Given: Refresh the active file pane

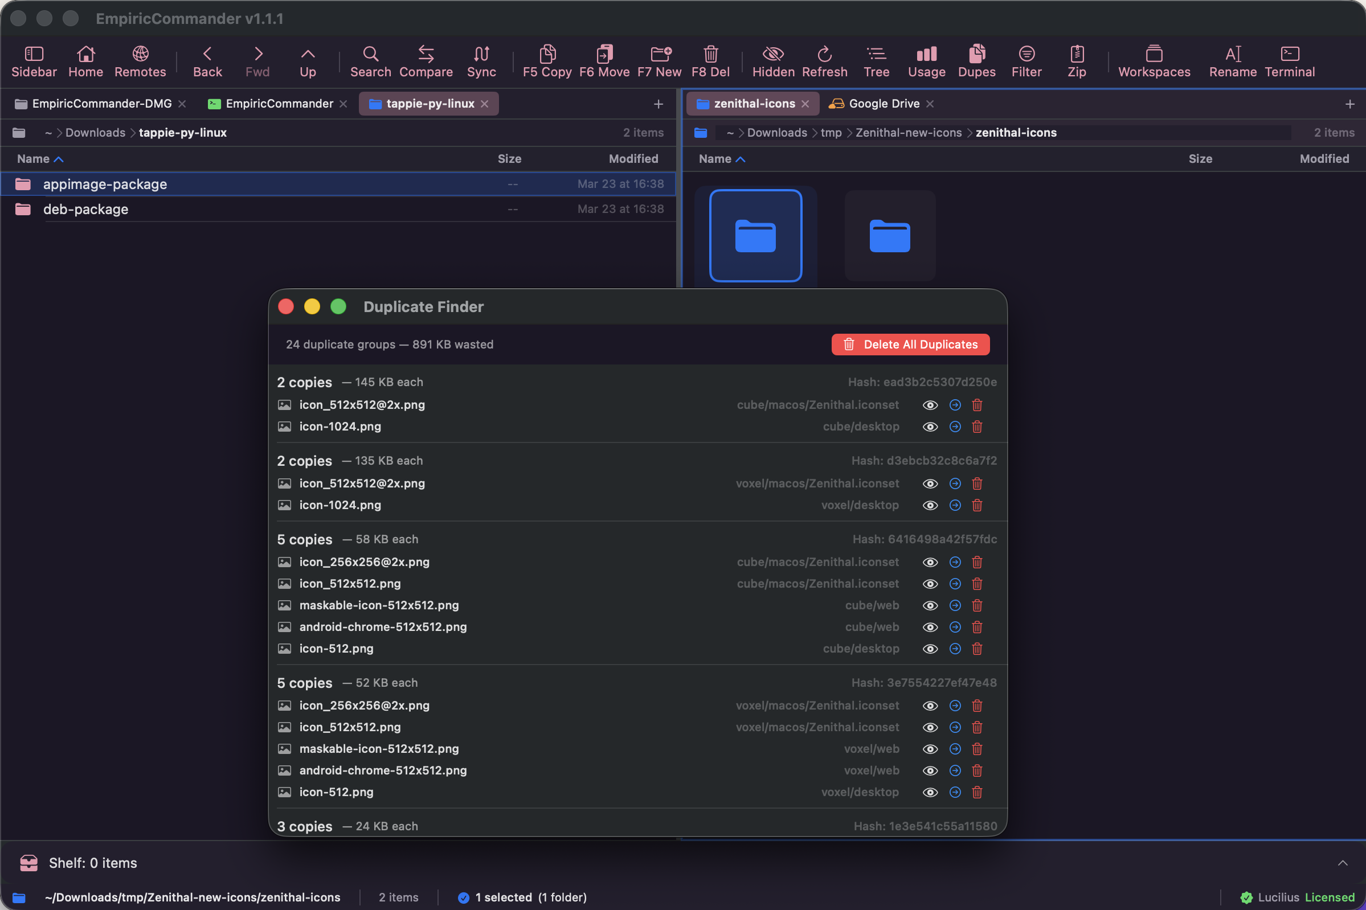Looking at the screenshot, I should tap(824, 60).
